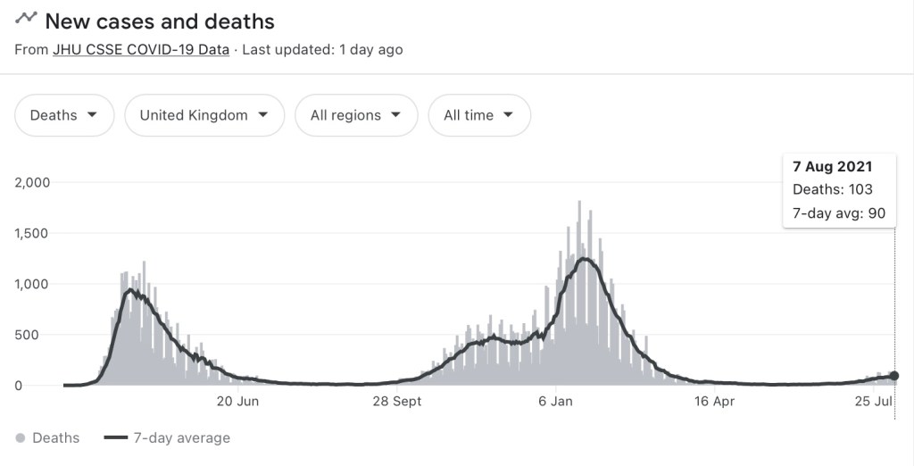Click the trend line icon beside the title
The image size is (914, 466).
pos(26,18)
